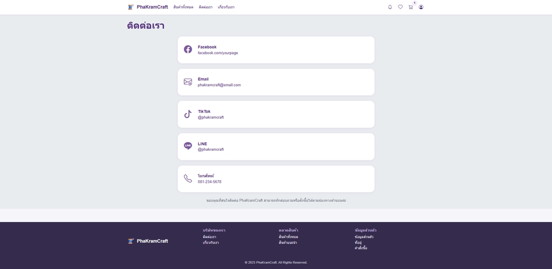The image size is (552, 269).
Task: Select ติดต่อเรา in top navigation
Action: tap(205, 7)
